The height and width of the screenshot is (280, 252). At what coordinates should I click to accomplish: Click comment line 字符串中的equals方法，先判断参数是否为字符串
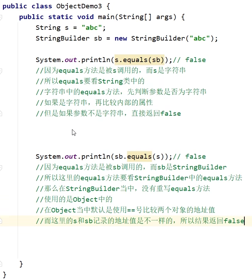coord(121,92)
